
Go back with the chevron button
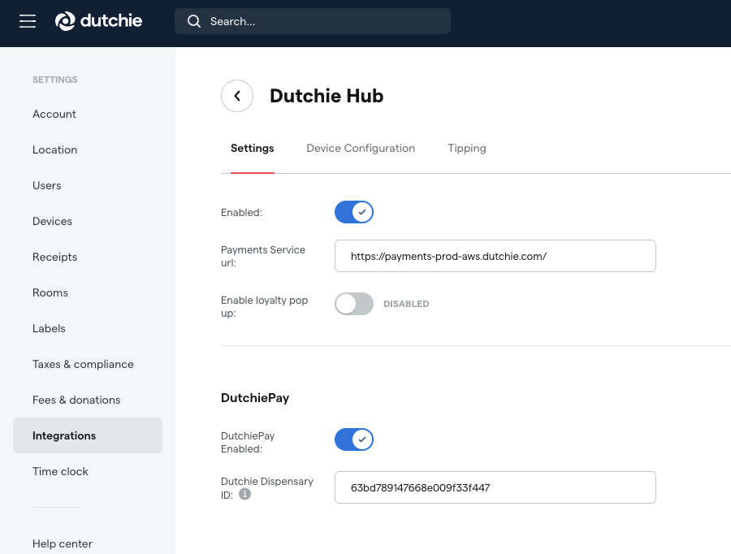point(237,96)
